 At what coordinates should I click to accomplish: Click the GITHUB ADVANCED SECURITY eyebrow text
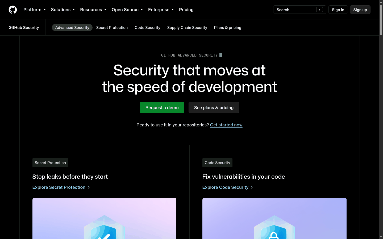tap(189, 55)
